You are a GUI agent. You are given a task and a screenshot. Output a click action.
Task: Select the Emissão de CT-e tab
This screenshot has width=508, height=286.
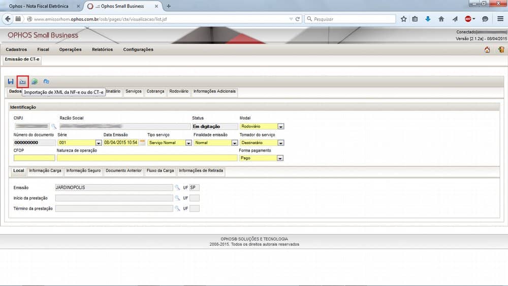(22, 60)
